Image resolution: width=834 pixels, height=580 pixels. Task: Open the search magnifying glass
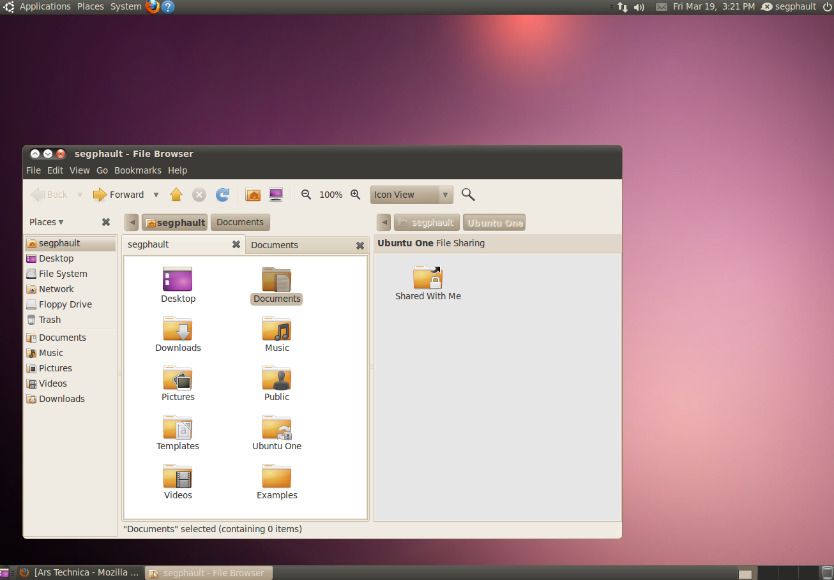[x=468, y=195]
